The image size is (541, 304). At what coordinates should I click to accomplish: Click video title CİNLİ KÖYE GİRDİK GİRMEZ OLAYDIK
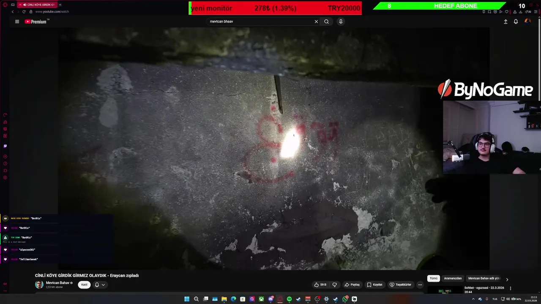[87, 275]
